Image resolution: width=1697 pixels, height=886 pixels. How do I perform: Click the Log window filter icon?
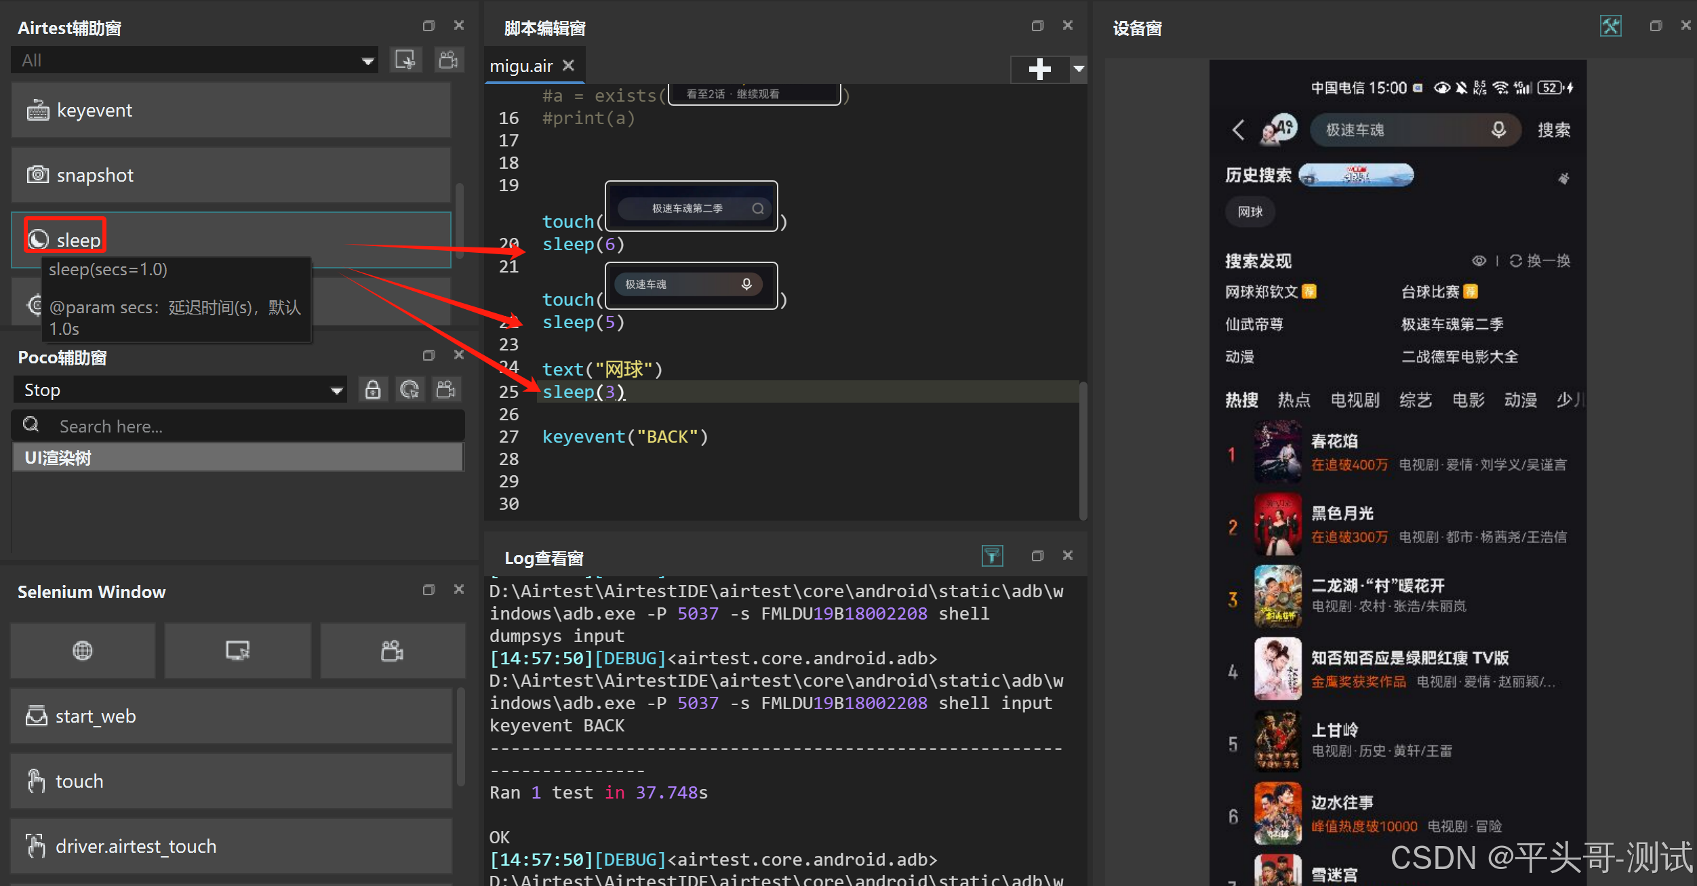[992, 556]
